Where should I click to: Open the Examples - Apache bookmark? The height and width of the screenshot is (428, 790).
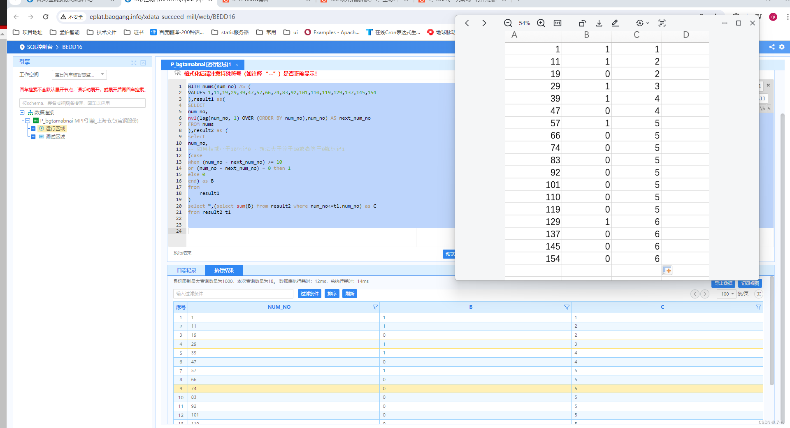332,32
